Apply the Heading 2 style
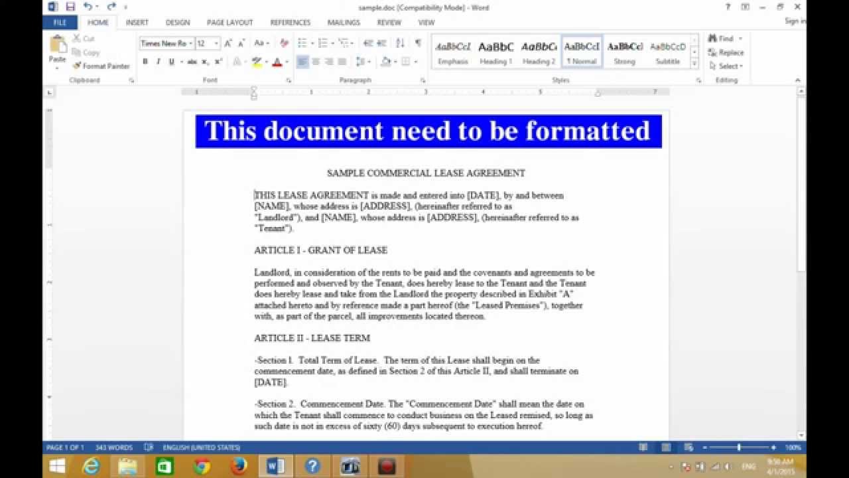The height and width of the screenshot is (478, 849). [539, 52]
